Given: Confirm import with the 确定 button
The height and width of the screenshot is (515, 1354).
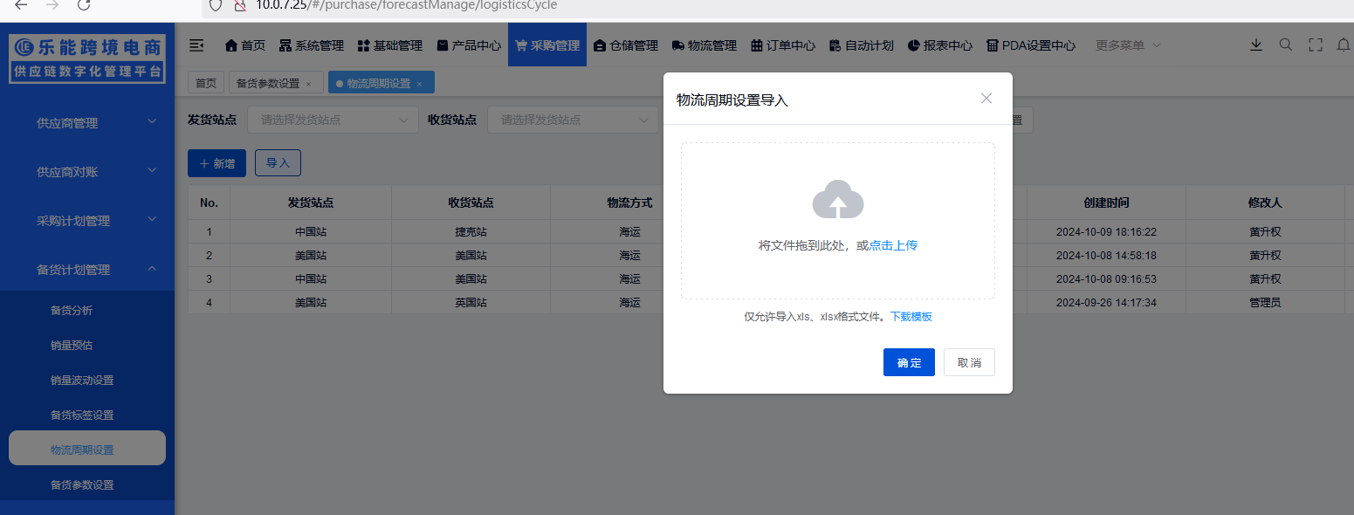Looking at the screenshot, I should [x=908, y=361].
